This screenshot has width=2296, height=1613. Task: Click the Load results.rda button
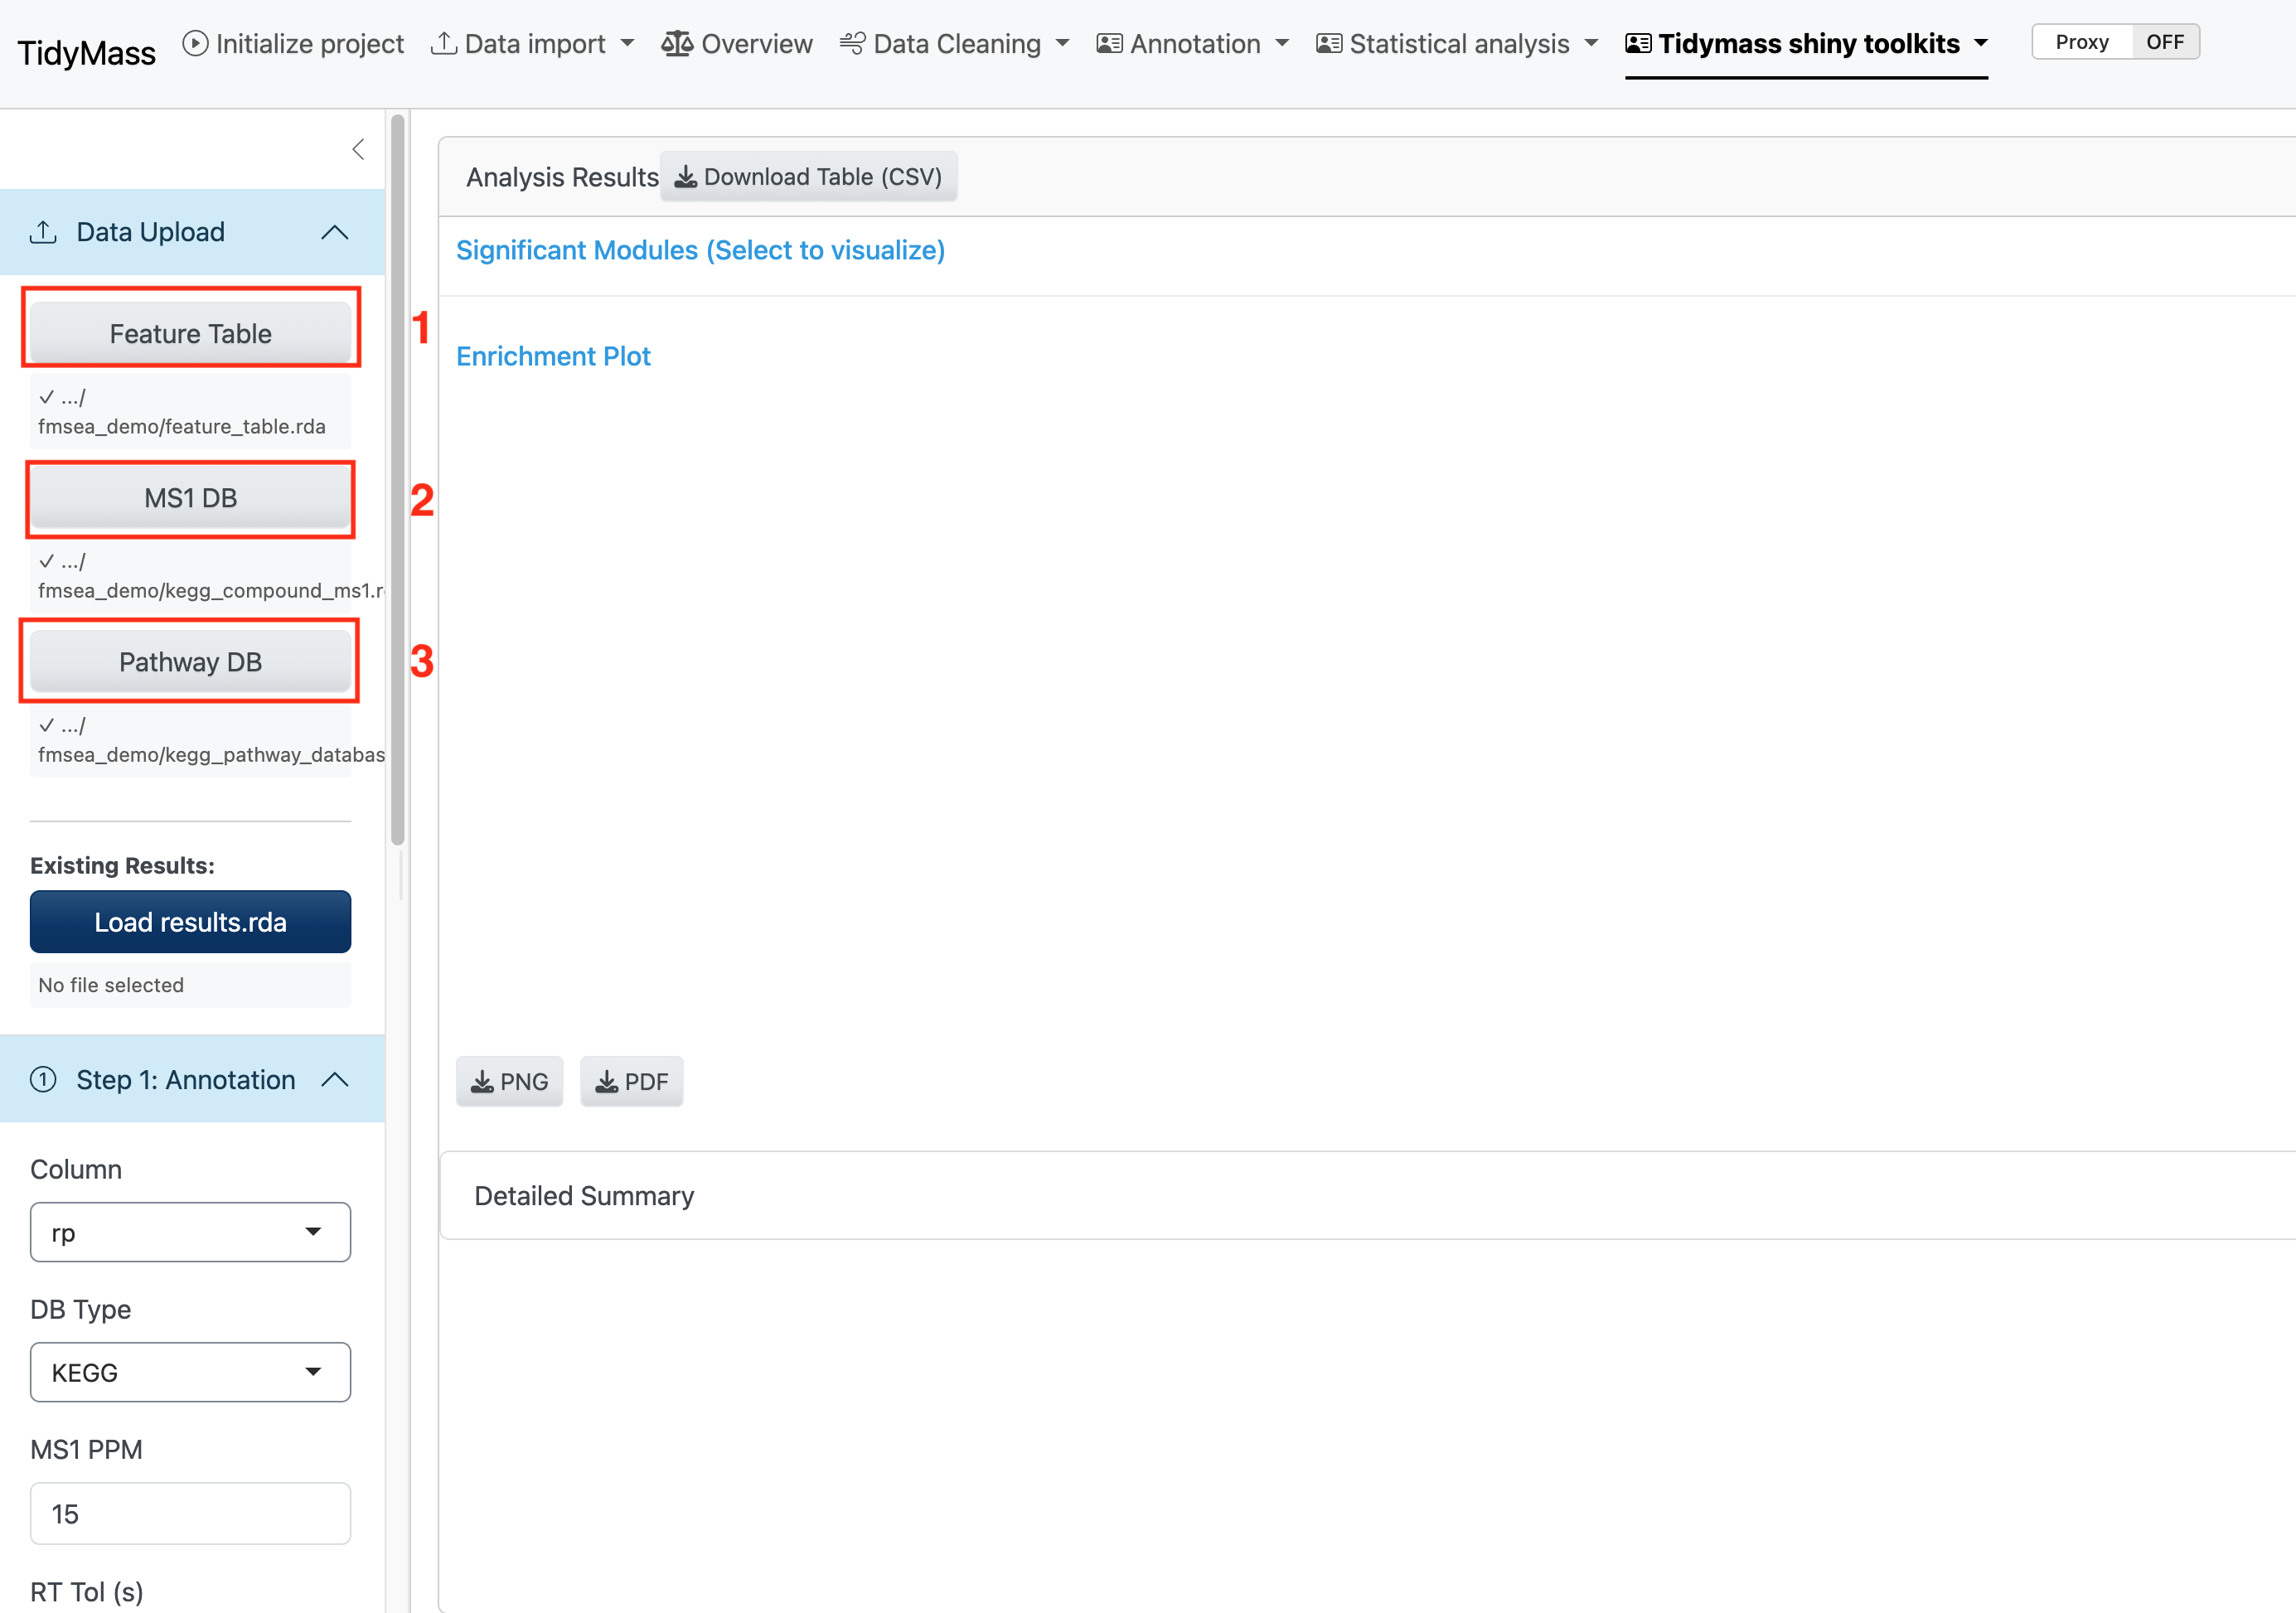(190, 921)
